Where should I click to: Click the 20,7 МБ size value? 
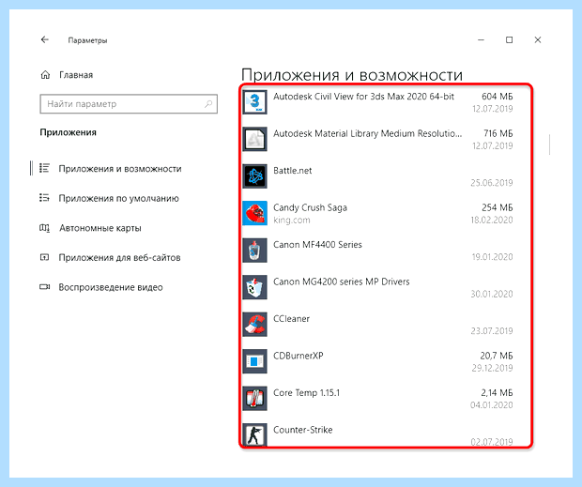[497, 356]
